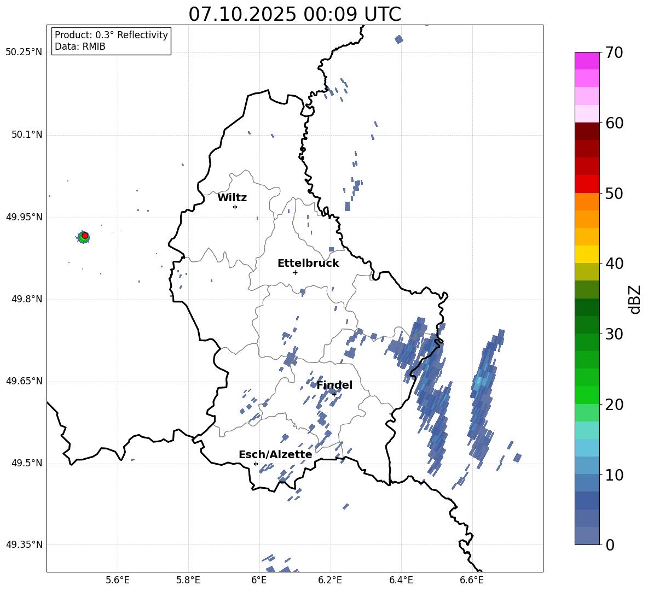
Task: Click the red and green radar marker
Action: [x=84, y=237]
